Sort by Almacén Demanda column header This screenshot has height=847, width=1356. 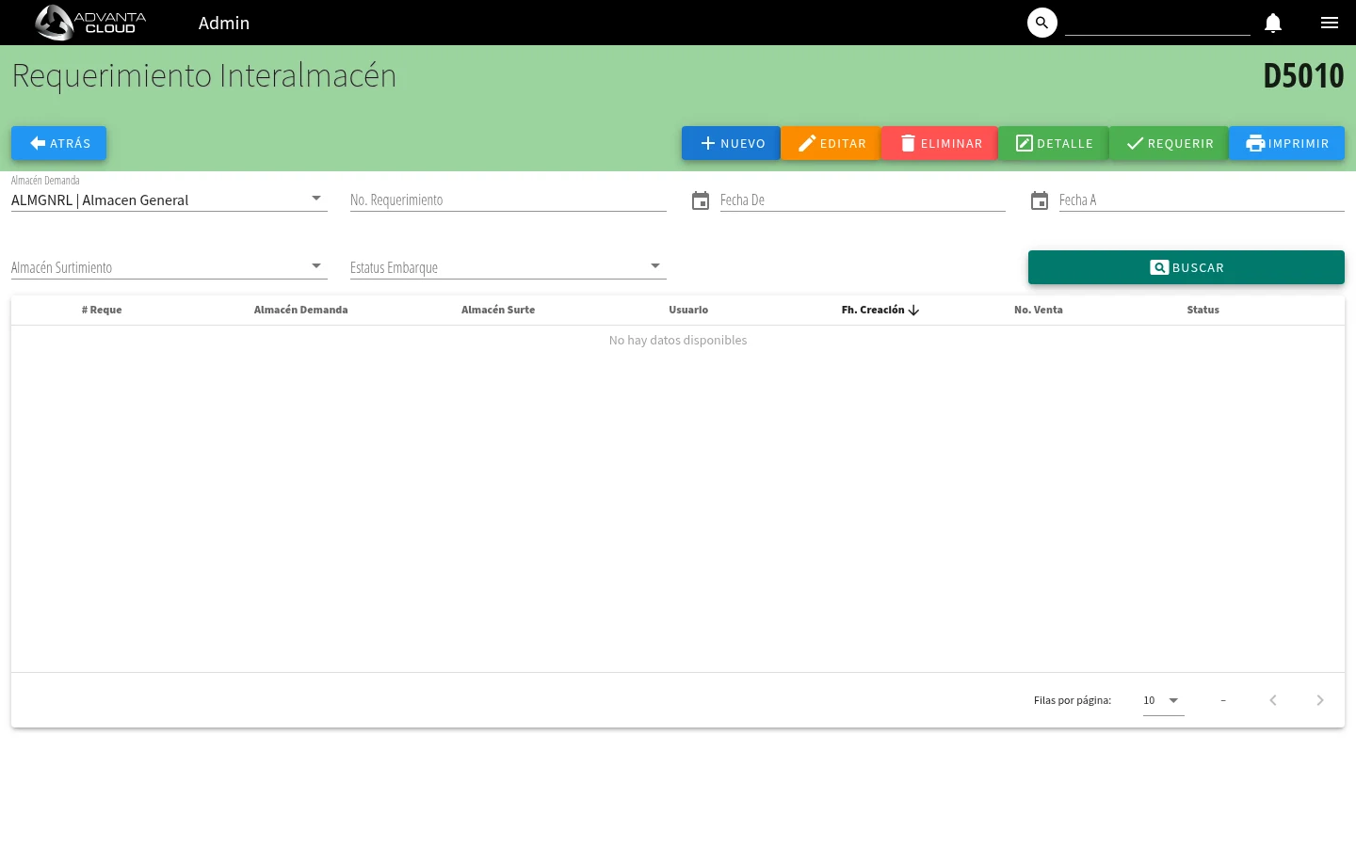coord(300,310)
